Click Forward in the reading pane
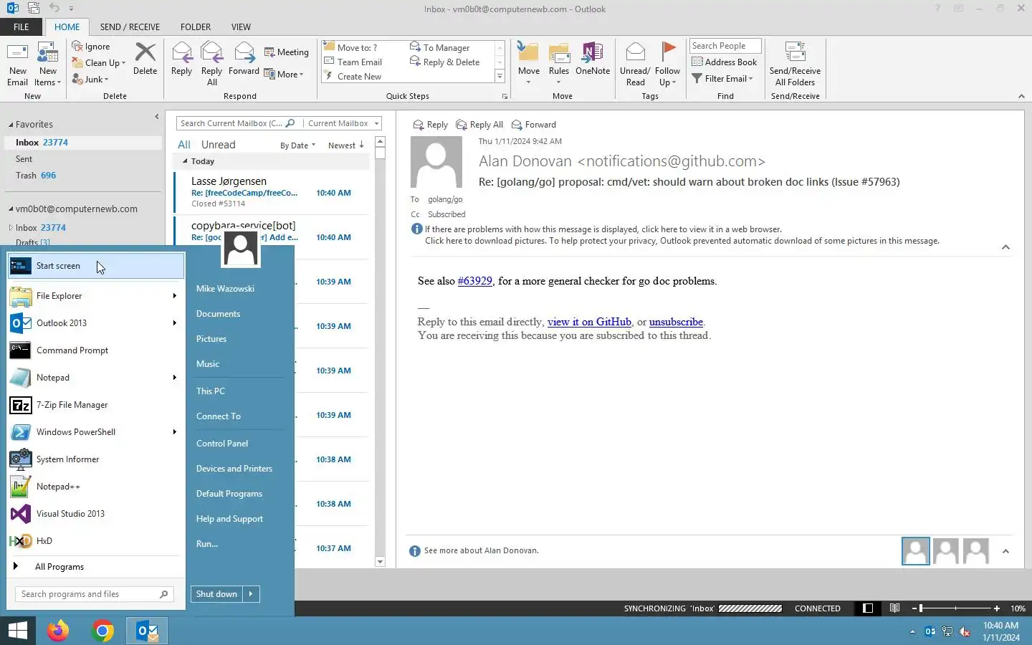The width and height of the screenshot is (1032, 645). point(534,125)
